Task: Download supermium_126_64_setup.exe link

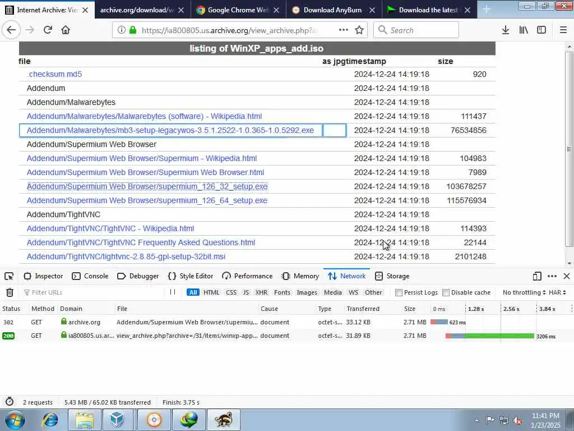Action: coord(147,200)
